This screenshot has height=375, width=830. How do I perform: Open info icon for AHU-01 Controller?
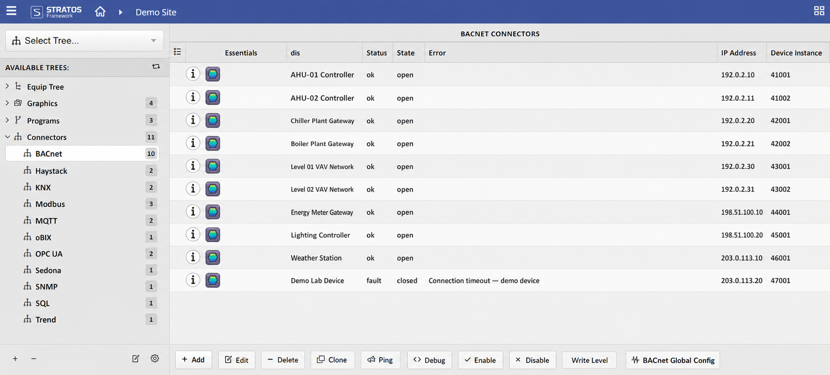tap(193, 74)
